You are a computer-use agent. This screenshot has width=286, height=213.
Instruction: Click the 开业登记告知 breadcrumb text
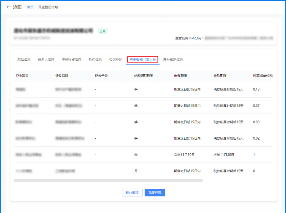[48, 7]
